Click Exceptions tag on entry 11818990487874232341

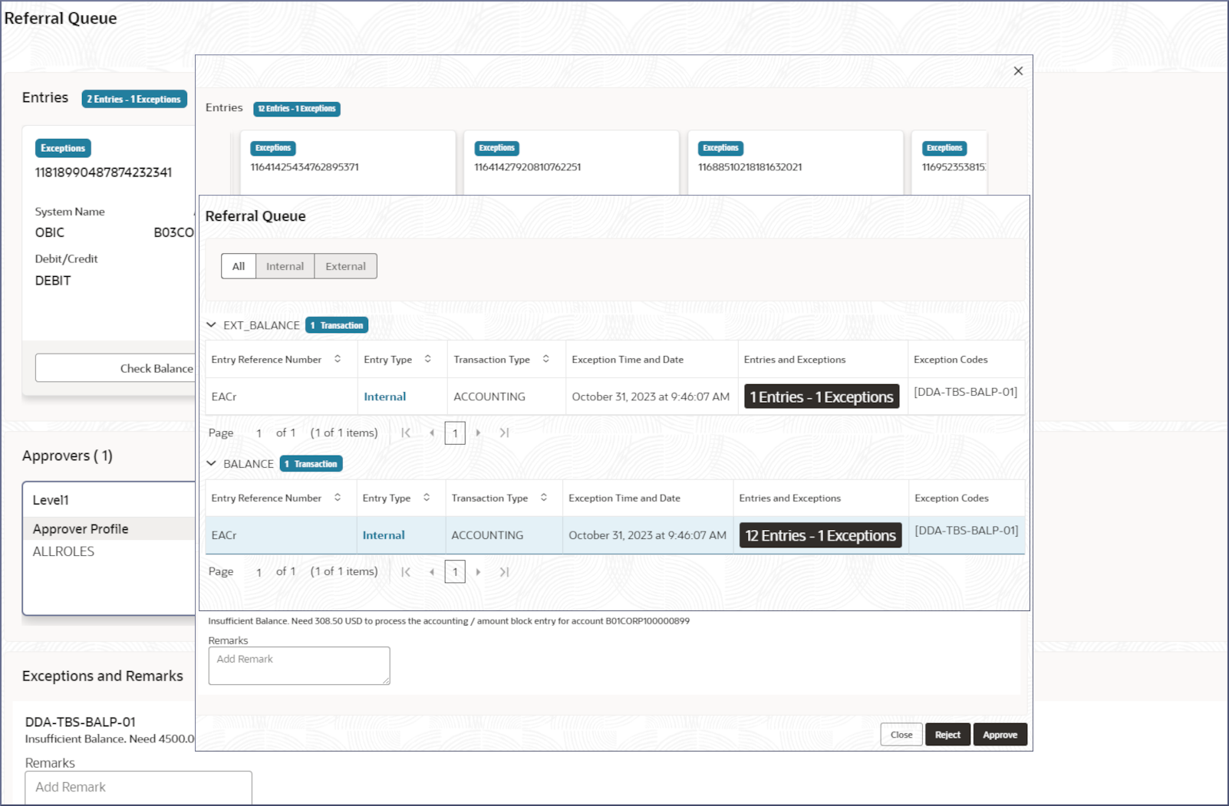[63, 148]
